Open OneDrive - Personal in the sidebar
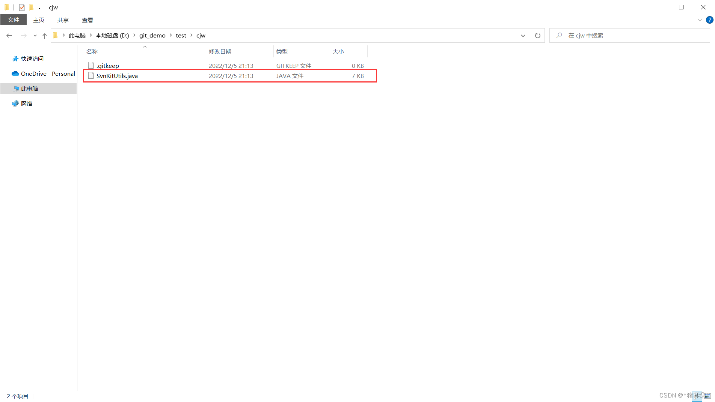This screenshot has width=715, height=402. coord(42,73)
